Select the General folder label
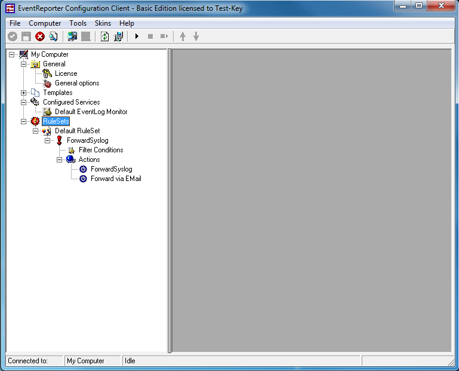The image size is (459, 371). [54, 64]
